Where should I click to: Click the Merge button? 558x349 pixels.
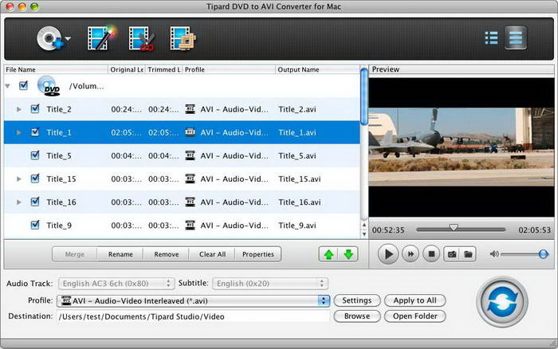click(75, 254)
